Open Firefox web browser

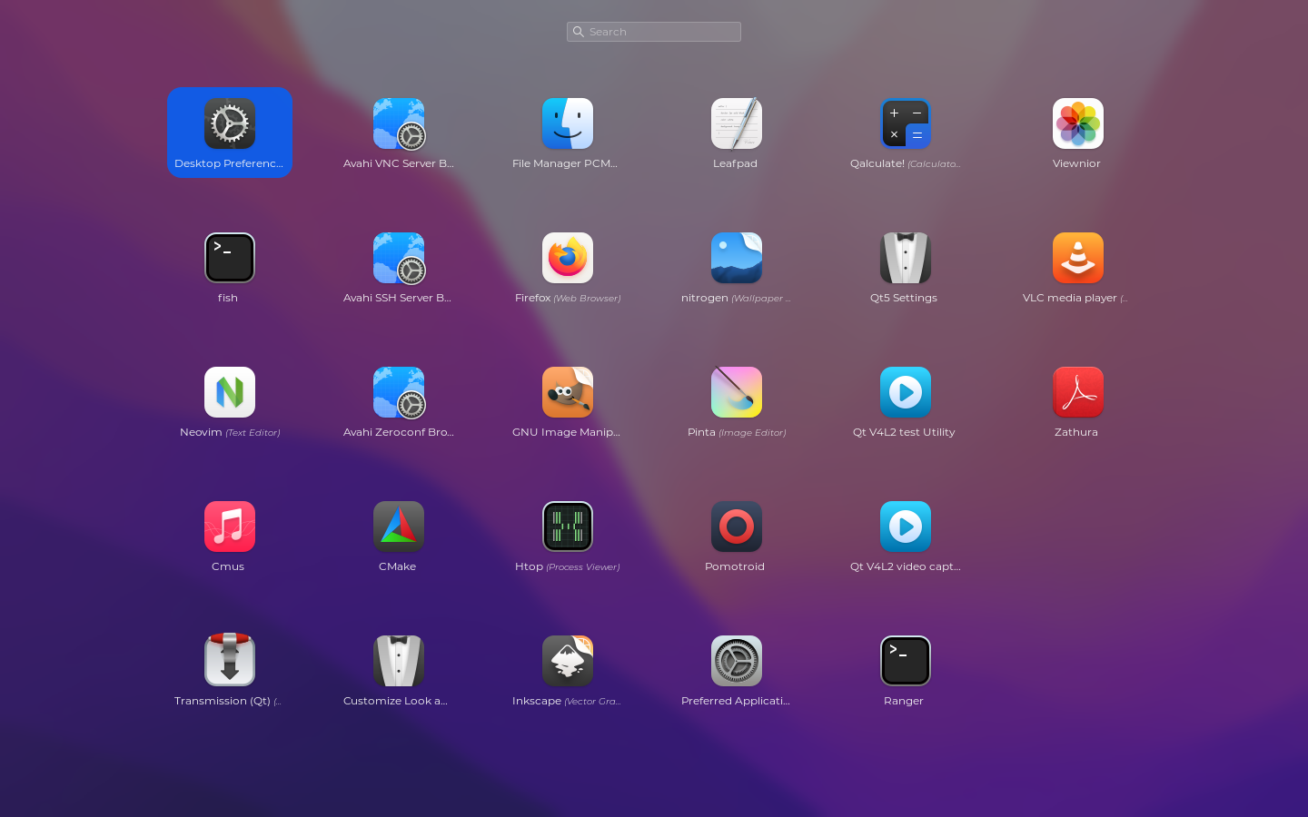tap(568, 258)
